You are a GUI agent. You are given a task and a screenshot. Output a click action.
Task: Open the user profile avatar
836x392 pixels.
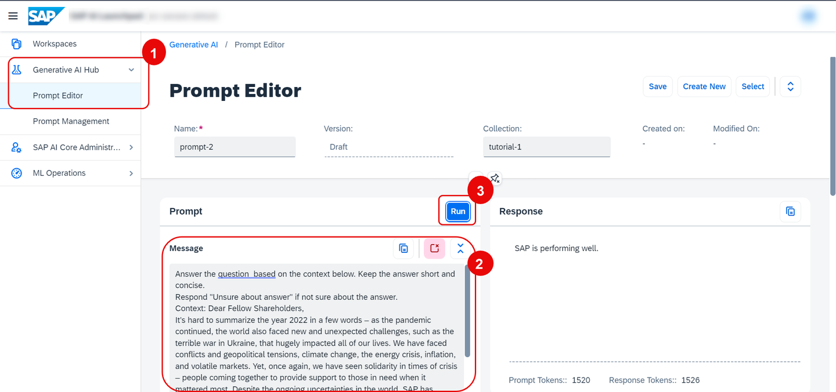click(x=809, y=16)
